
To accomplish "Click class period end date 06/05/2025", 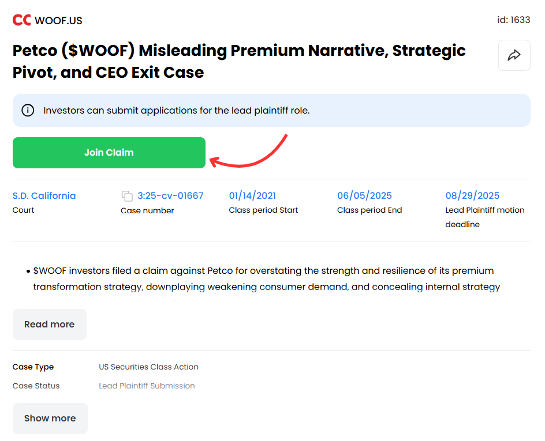I will [x=364, y=195].
